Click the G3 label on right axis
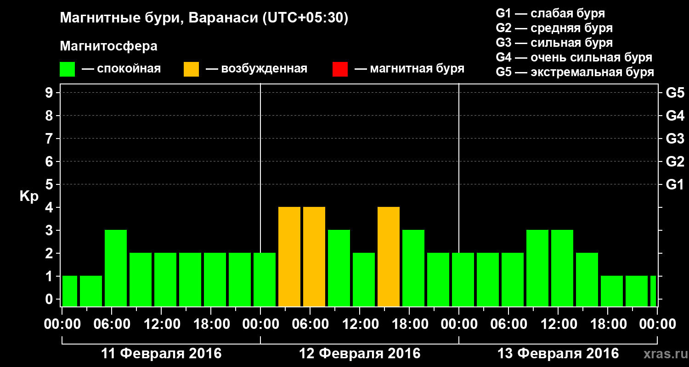689x367 pixels. click(675, 139)
